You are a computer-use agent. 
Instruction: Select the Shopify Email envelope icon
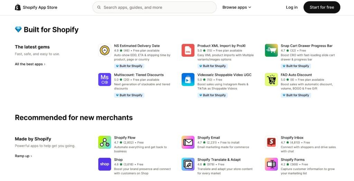click(188, 142)
